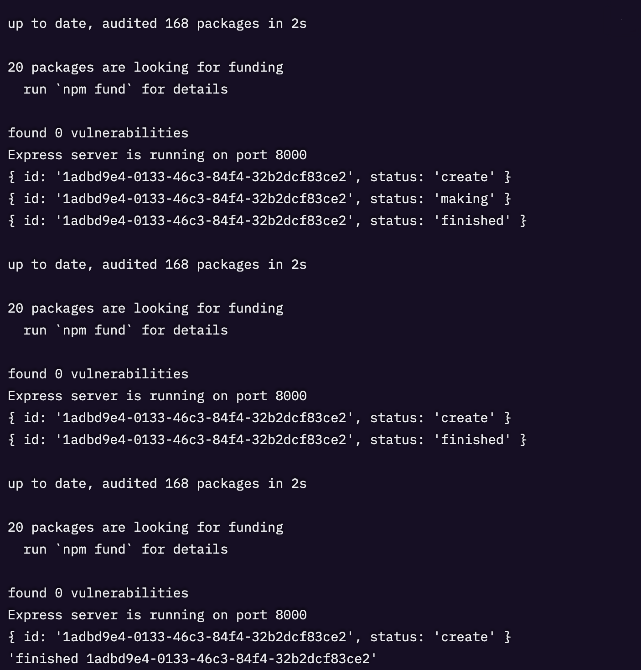Screen dimensions: 641x670
Task: Select the second "Express server is running" line
Action: click(157, 396)
